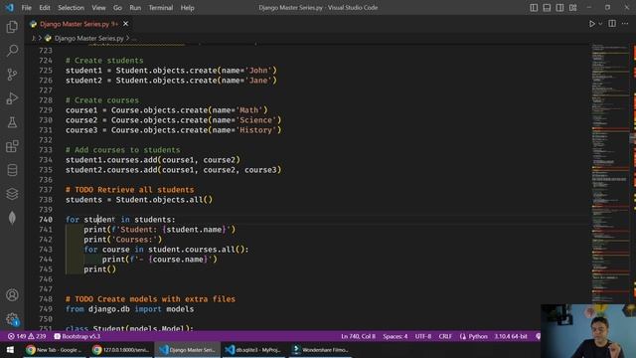Image resolution: width=636 pixels, height=358 pixels.
Task: Click the Bootstrap v5.3 status bar item
Action: pos(78,336)
